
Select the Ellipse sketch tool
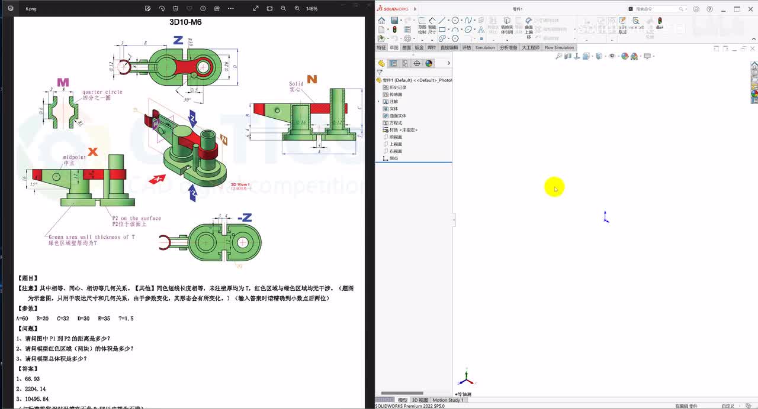point(468,29)
